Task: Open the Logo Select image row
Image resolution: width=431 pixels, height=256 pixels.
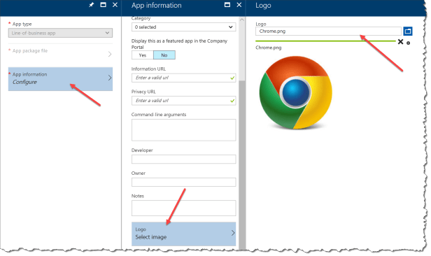Action: [x=183, y=234]
